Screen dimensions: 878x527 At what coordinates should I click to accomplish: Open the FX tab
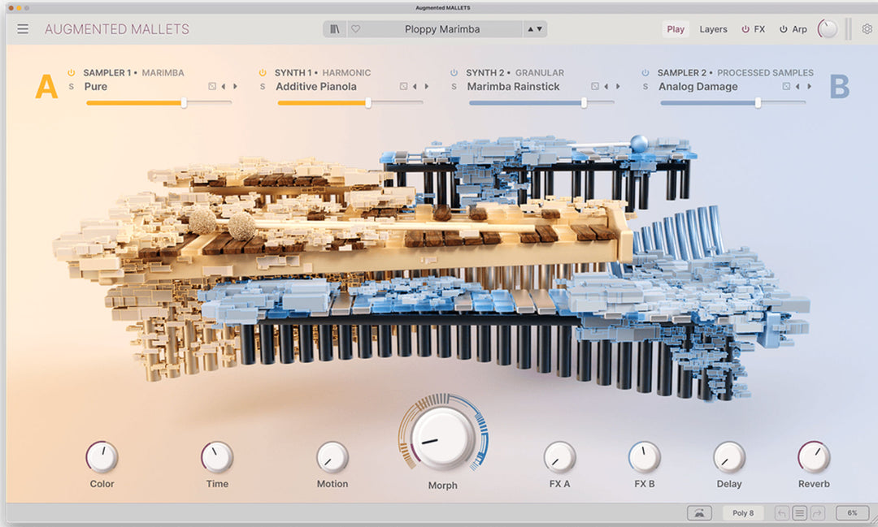click(759, 29)
